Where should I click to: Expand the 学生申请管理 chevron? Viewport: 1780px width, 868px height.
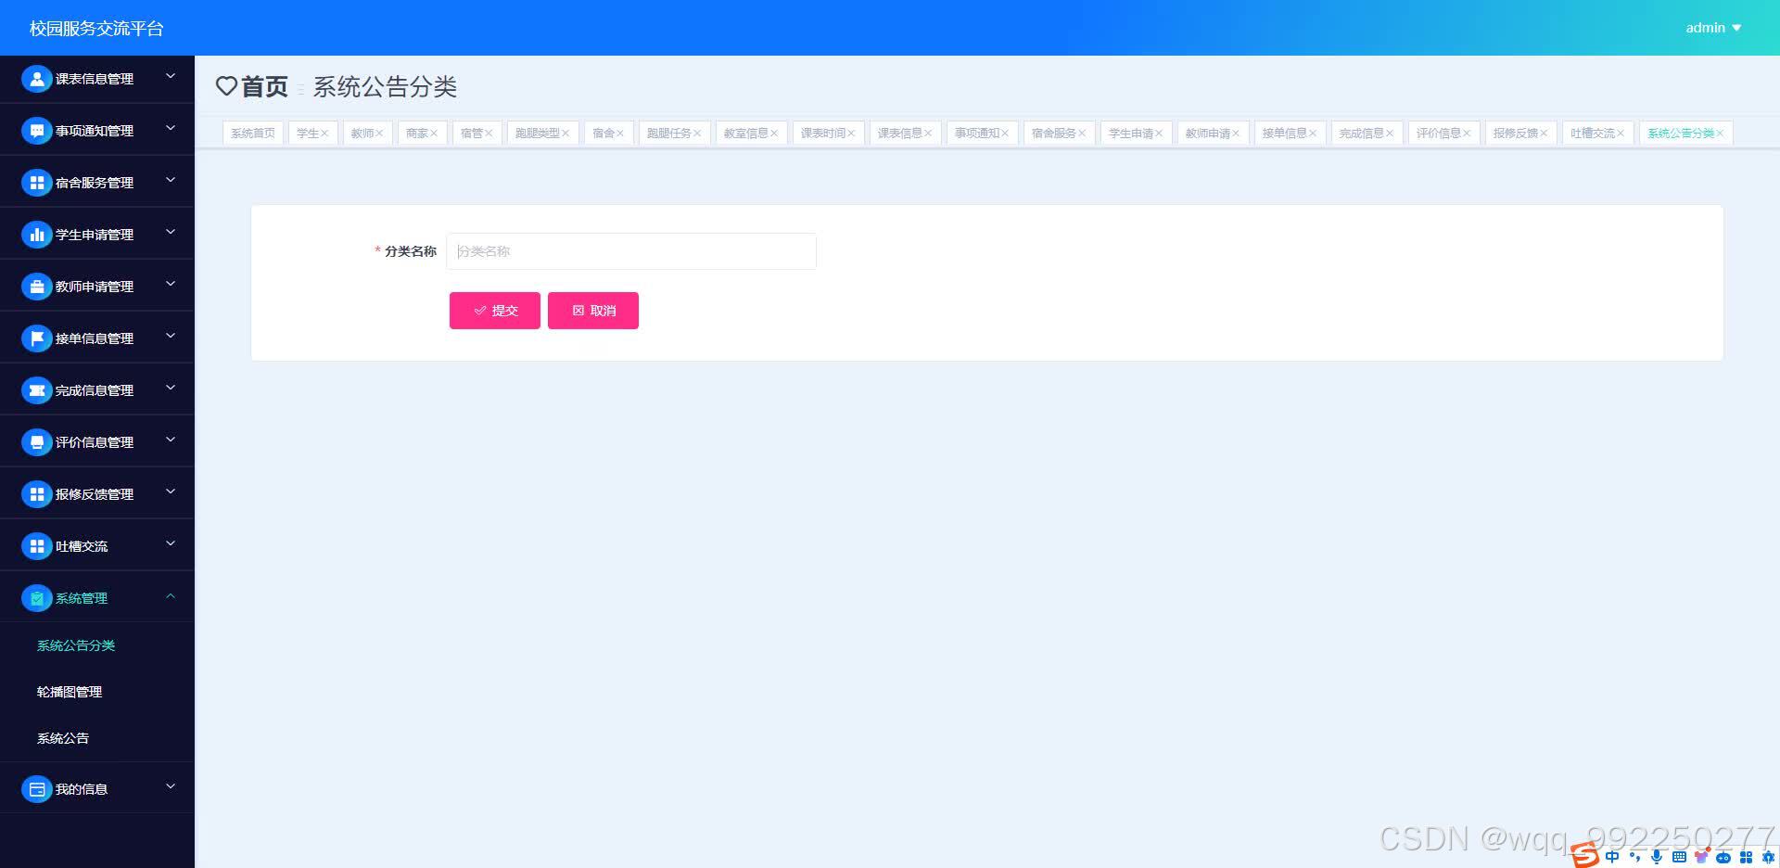point(171,232)
